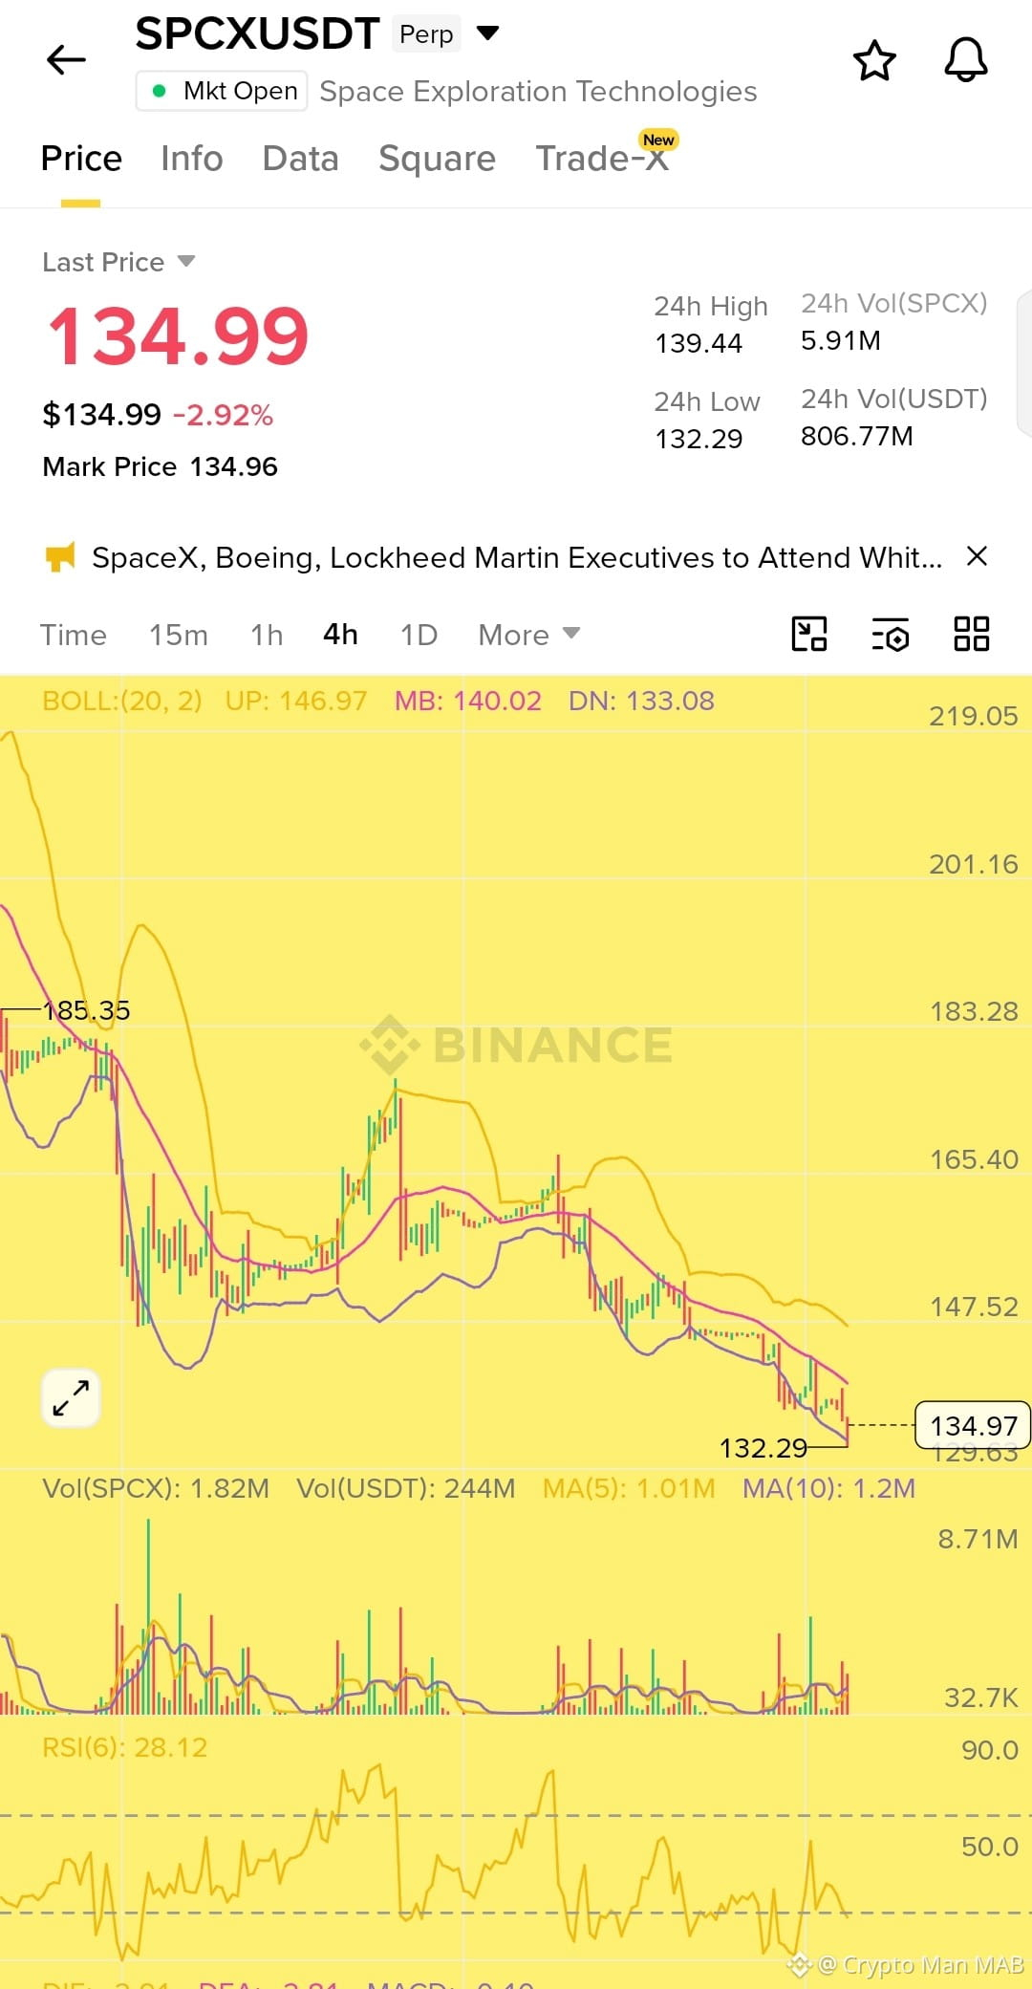Tap the Mkt Open status badge
Image resolution: width=1032 pixels, height=1989 pixels.
pos(222,91)
